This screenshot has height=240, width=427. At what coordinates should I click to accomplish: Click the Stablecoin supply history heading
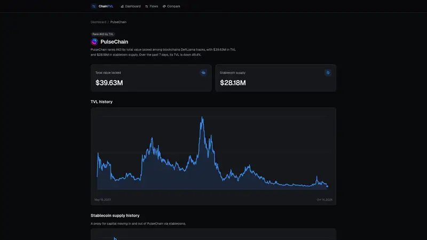(115, 215)
